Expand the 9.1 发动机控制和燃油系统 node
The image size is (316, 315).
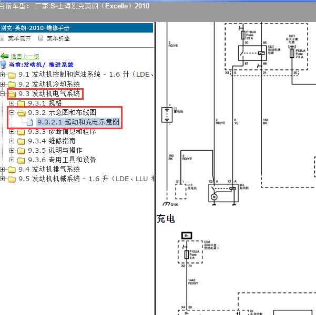[2, 75]
